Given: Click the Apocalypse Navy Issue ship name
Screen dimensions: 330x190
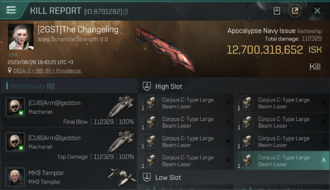Looking at the screenshot, I should tap(261, 31).
